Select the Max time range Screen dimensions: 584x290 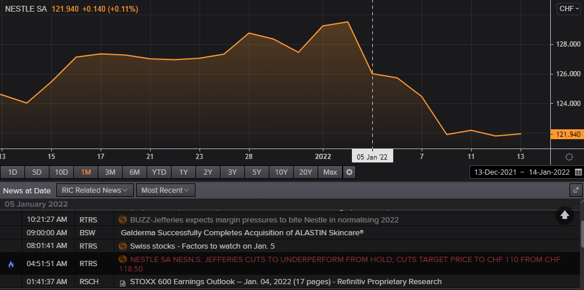tap(330, 172)
